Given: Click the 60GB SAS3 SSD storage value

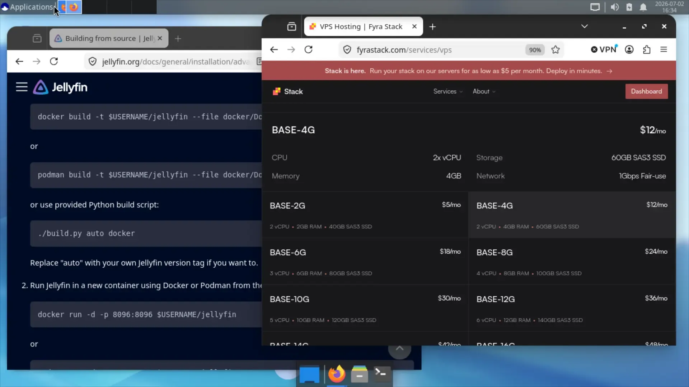Looking at the screenshot, I should pyautogui.click(x=638, y=158).
